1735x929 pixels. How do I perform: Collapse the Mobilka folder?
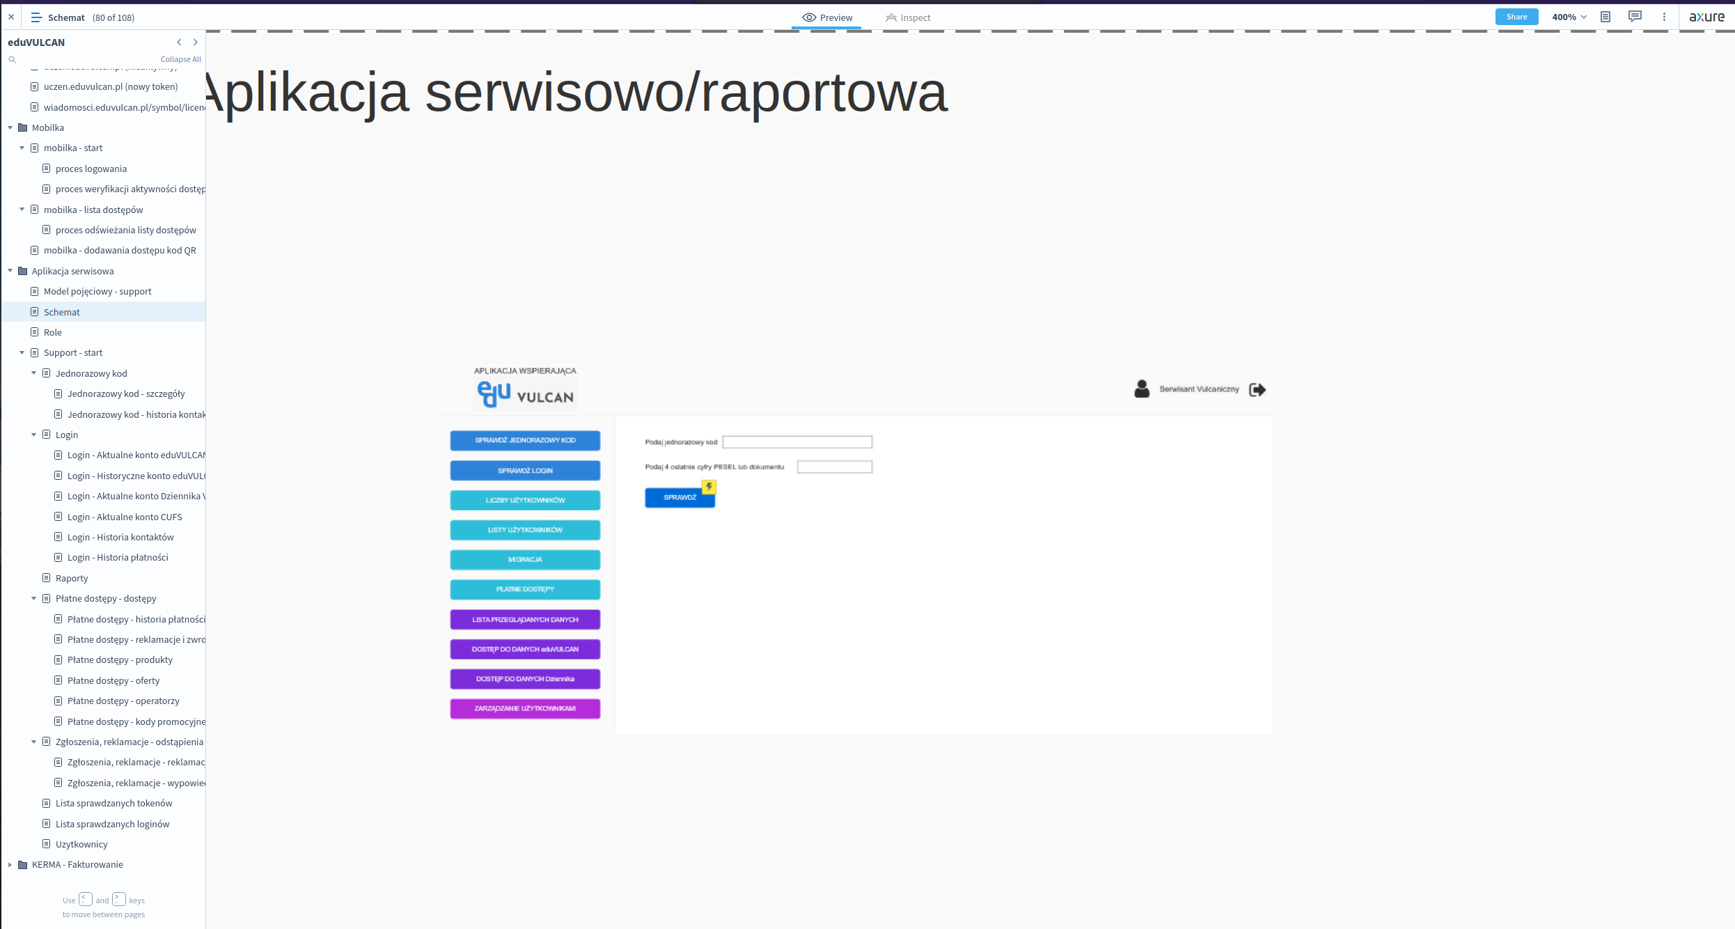pyautogui.click(x=10, y=127)
